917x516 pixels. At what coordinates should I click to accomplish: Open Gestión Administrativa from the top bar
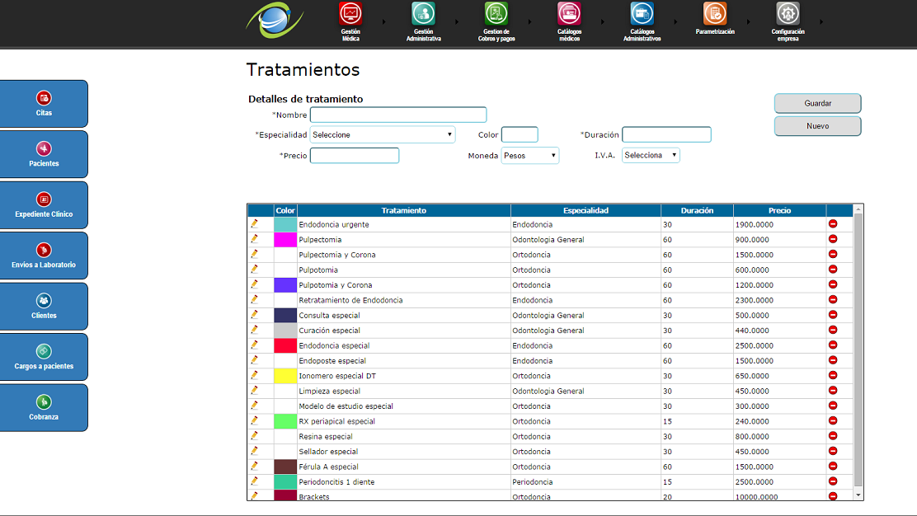click(423, 14)
